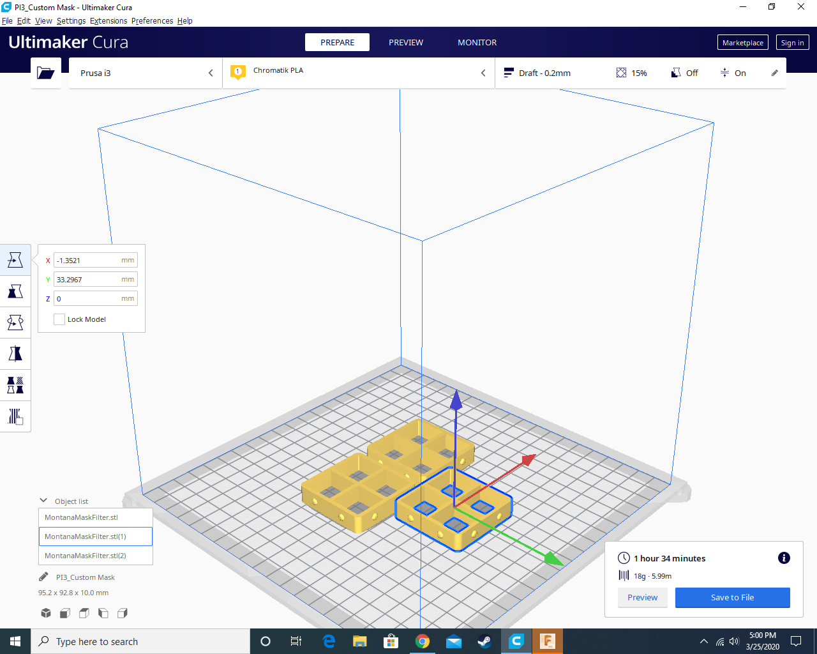This screenshot has height=654, width=817.
Task: Enable the Lock Model checkbox
Action: coord(59,319)
